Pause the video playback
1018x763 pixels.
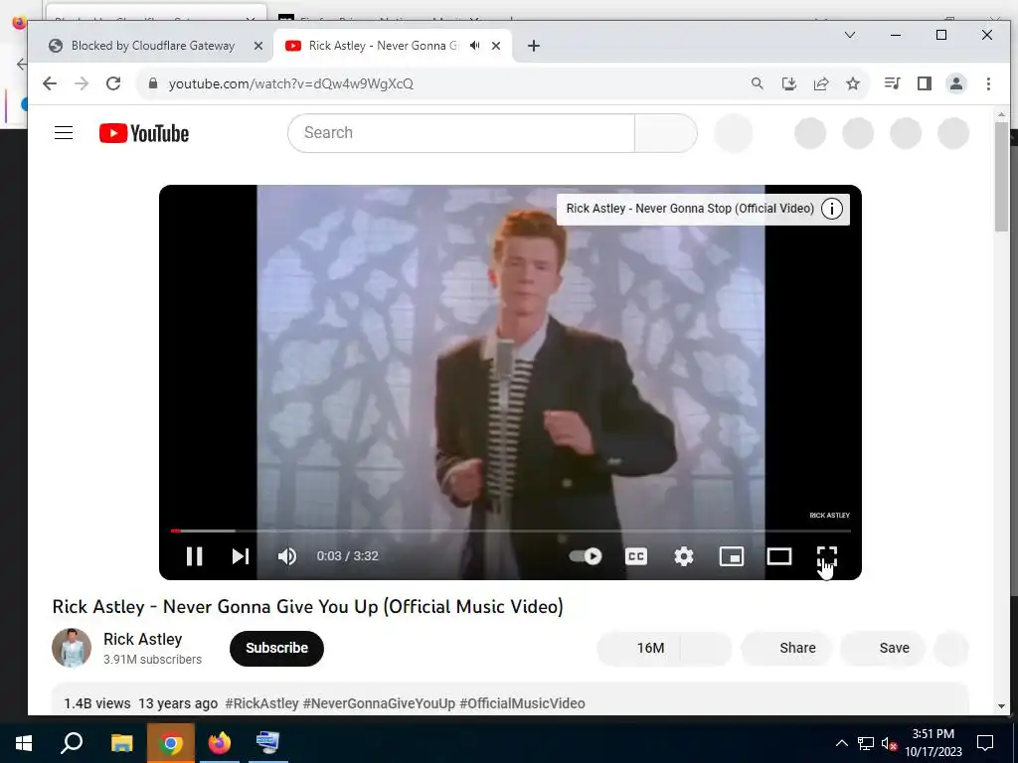tap(194, 556)
